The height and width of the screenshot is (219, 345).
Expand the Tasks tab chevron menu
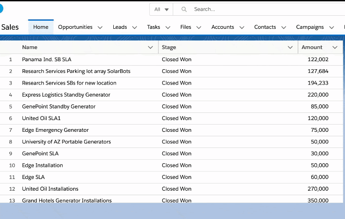pos(168,27)
